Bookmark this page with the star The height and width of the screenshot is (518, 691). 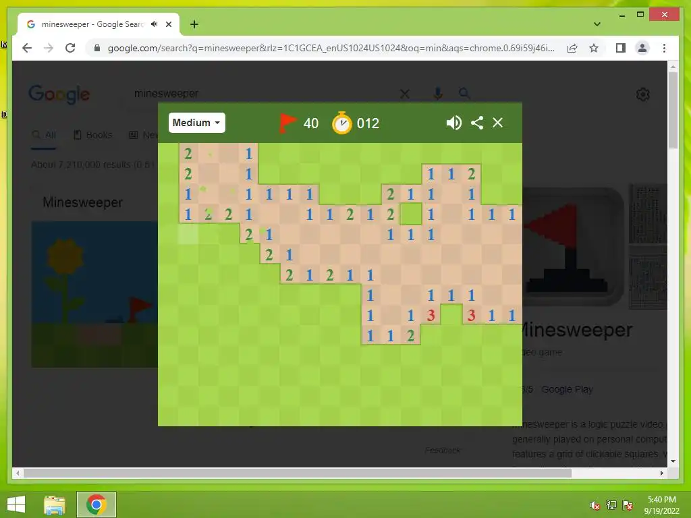(594, 48)
